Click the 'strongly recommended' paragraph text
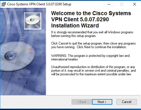 [x=92, y=34]
